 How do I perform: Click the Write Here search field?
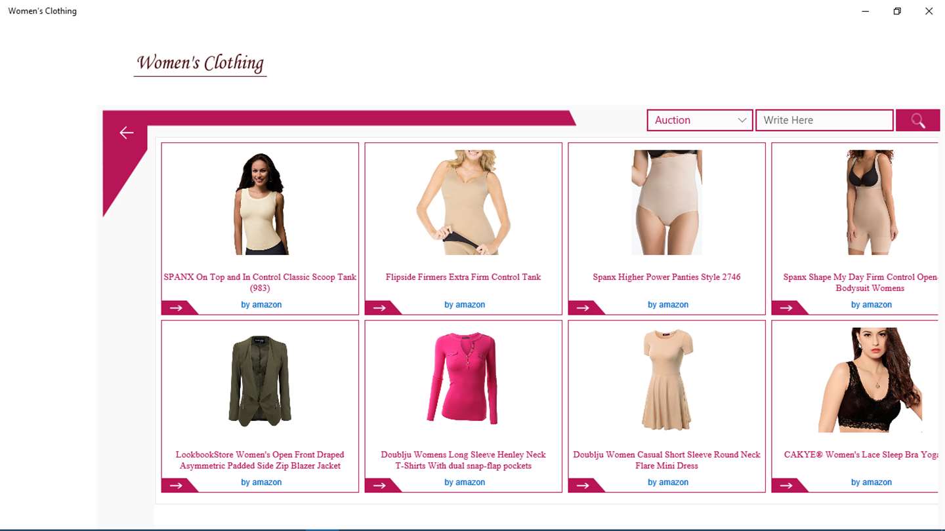coord(824,121)
